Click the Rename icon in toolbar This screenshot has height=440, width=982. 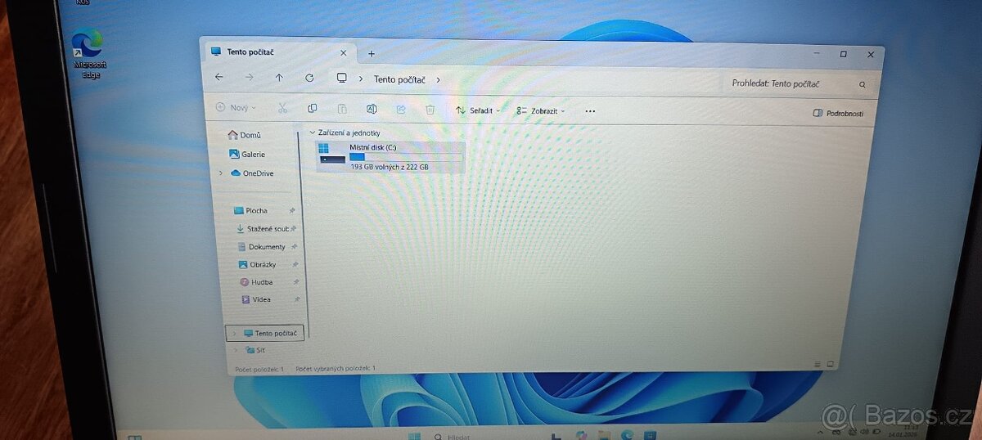click(x=372, y=109)
